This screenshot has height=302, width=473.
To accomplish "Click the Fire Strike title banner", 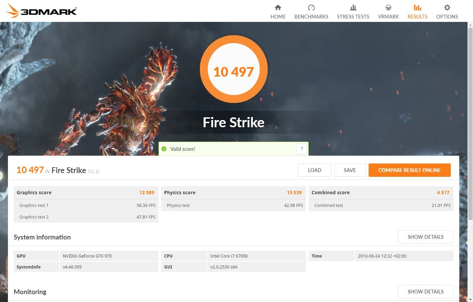I will [x=233, y=122].
